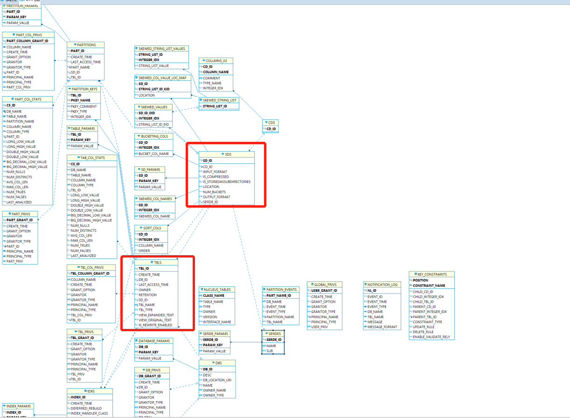570x418 pixels.
Task: Select IS_STOREDASSUBDIRECTORIES column in SDS
Action: pos(227,182)
